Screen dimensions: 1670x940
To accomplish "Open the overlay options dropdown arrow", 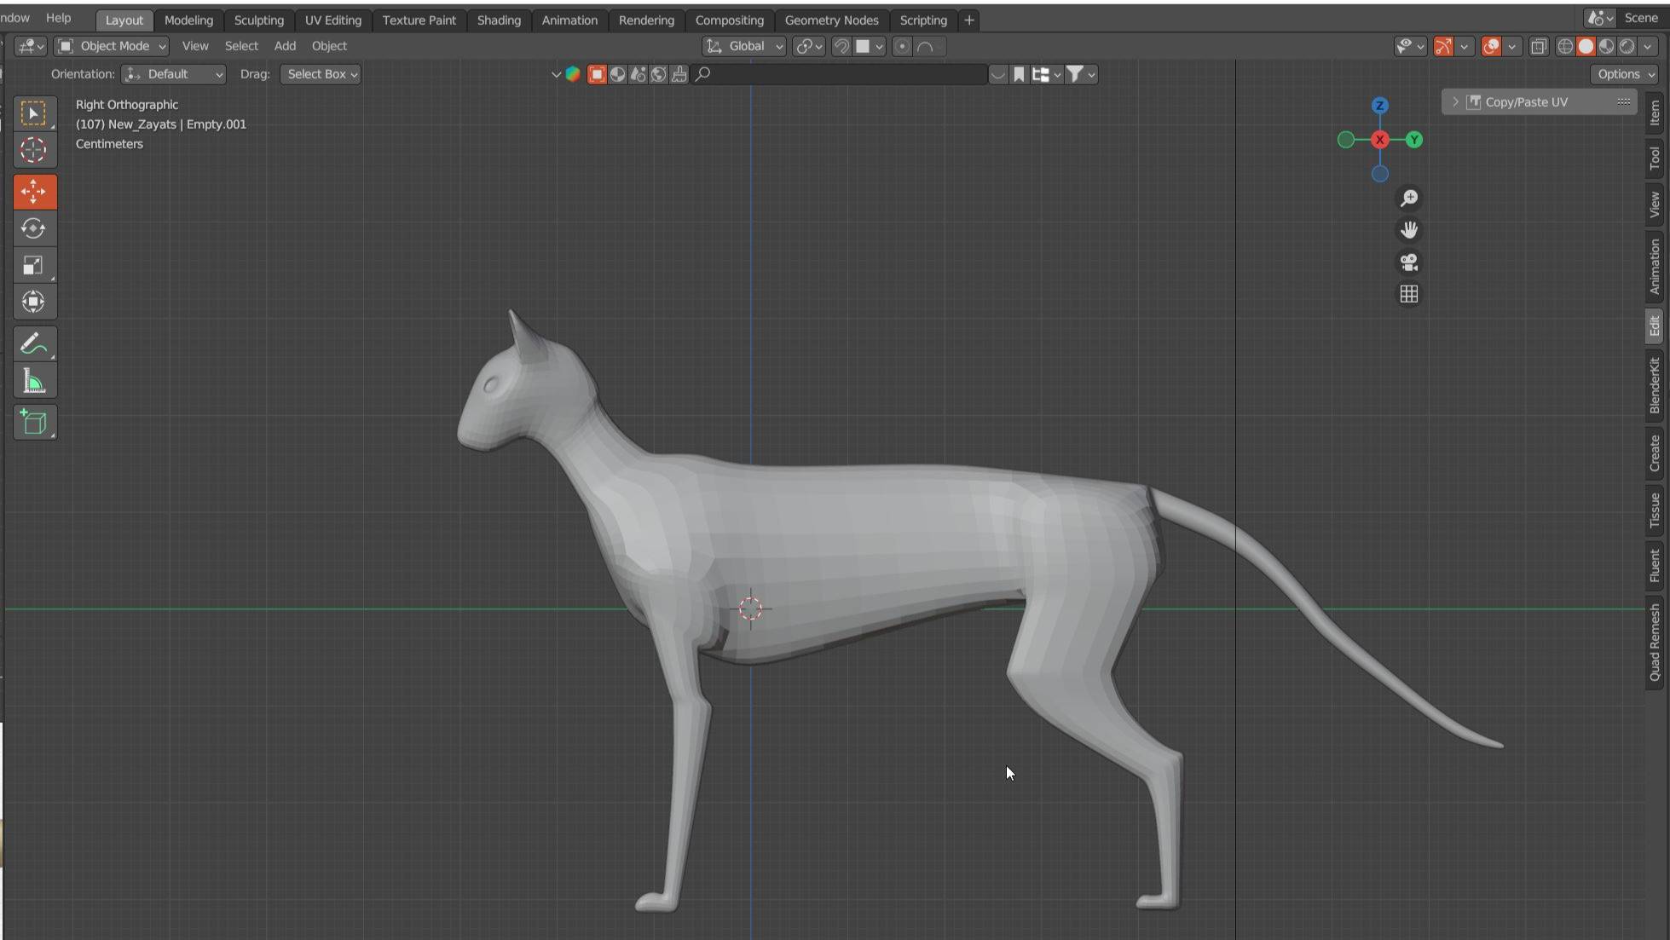I will 1511,46.
